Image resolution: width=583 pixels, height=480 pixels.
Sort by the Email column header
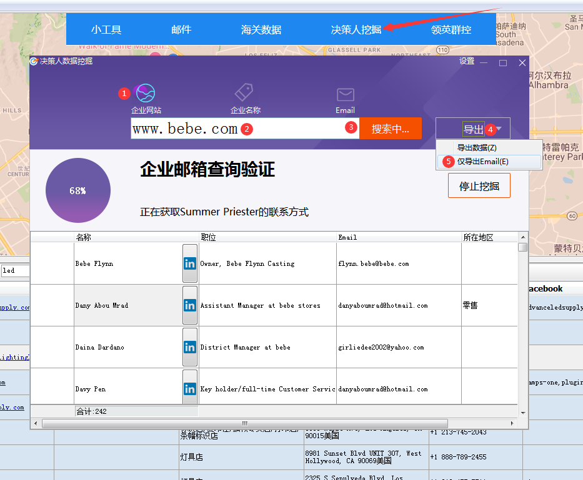point(399,237)
